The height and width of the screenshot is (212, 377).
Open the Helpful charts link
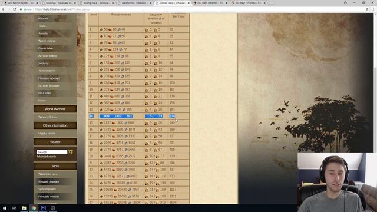(x=47, y=134)
